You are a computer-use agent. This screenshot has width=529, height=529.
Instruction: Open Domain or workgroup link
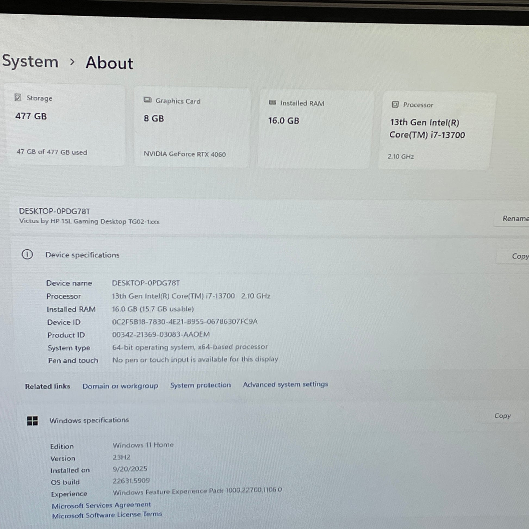(x=120, y=386)
